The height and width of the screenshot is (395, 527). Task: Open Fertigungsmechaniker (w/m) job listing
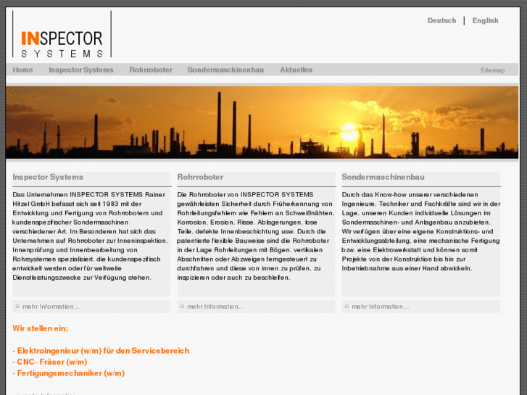[x=69, y=373]
